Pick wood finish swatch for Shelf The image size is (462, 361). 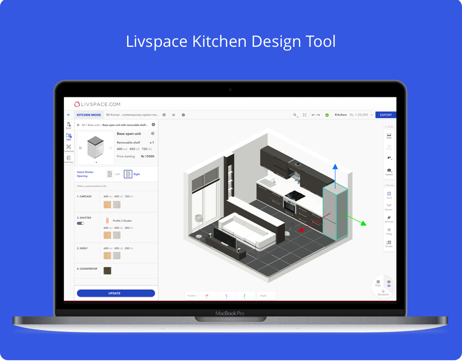click(x=107, y=255)
